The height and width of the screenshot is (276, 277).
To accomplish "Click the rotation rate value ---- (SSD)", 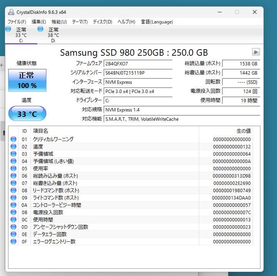I will [x=241, y=82].
